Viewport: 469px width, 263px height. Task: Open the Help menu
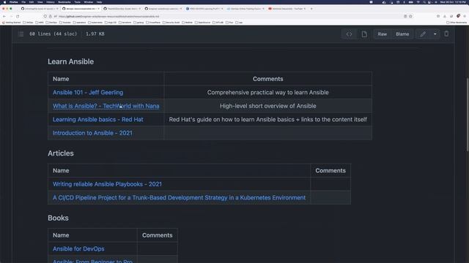pyautogui.click(x=99, y=2)
